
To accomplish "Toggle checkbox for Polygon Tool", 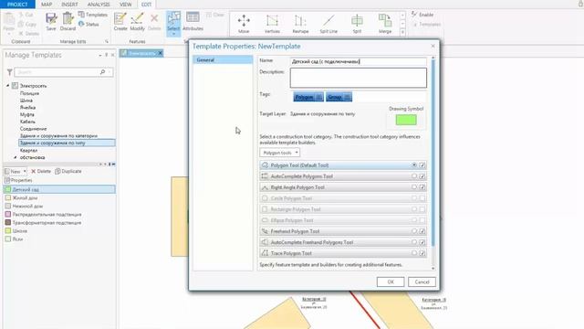I will click(422, 164).
